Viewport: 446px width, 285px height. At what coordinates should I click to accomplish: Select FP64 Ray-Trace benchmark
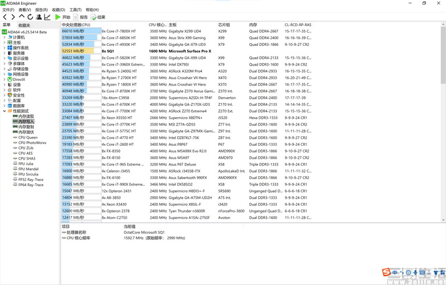click(29, 184)
